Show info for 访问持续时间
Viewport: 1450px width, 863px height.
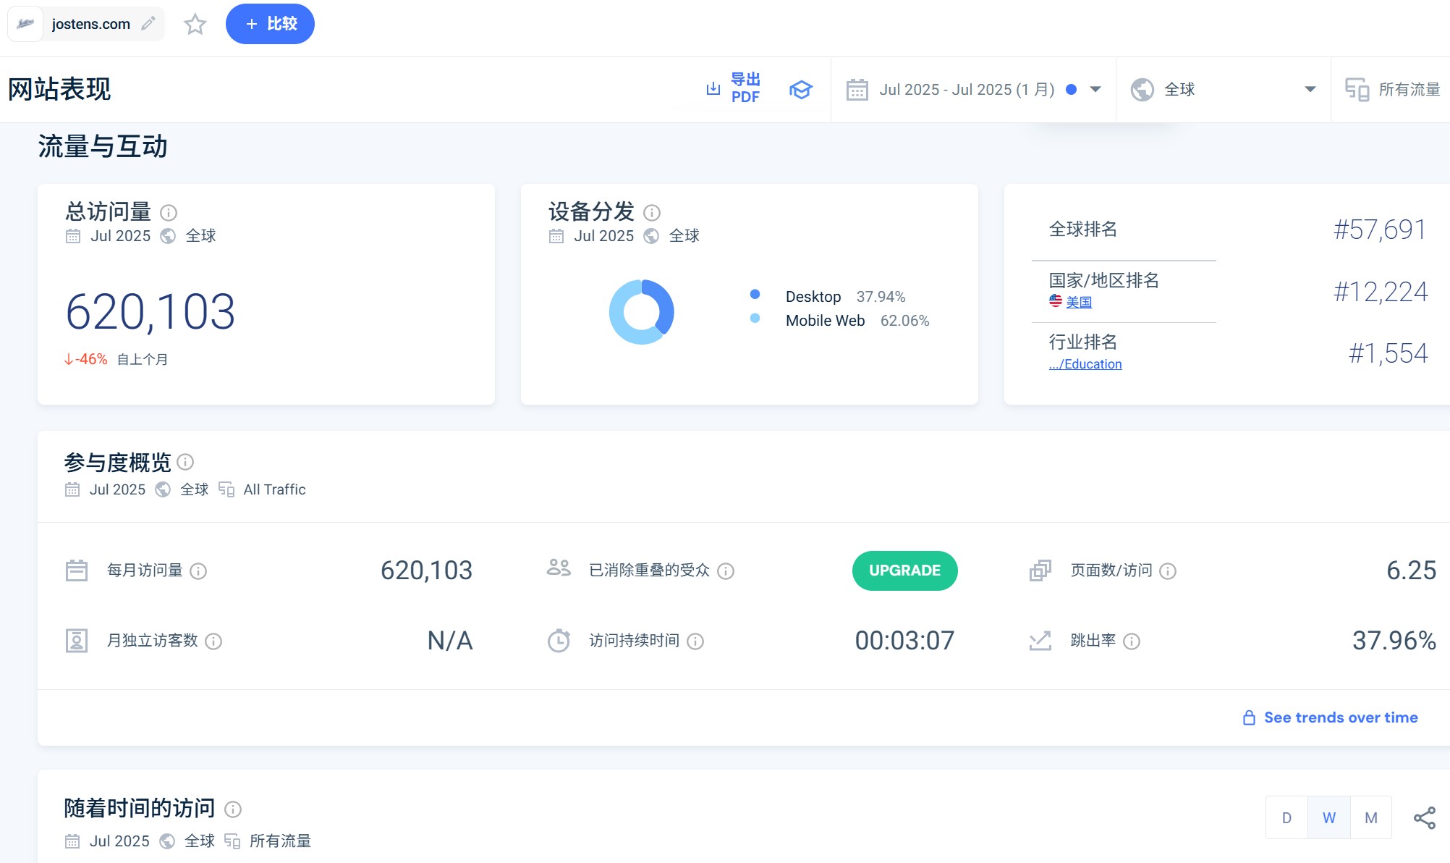[695, 641]
